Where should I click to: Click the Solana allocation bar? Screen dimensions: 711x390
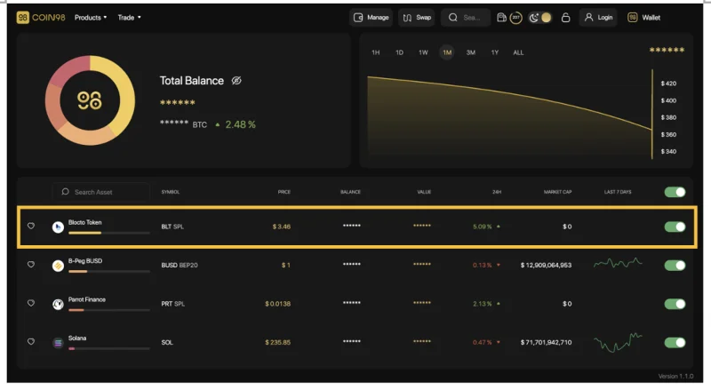pos(108,349)
